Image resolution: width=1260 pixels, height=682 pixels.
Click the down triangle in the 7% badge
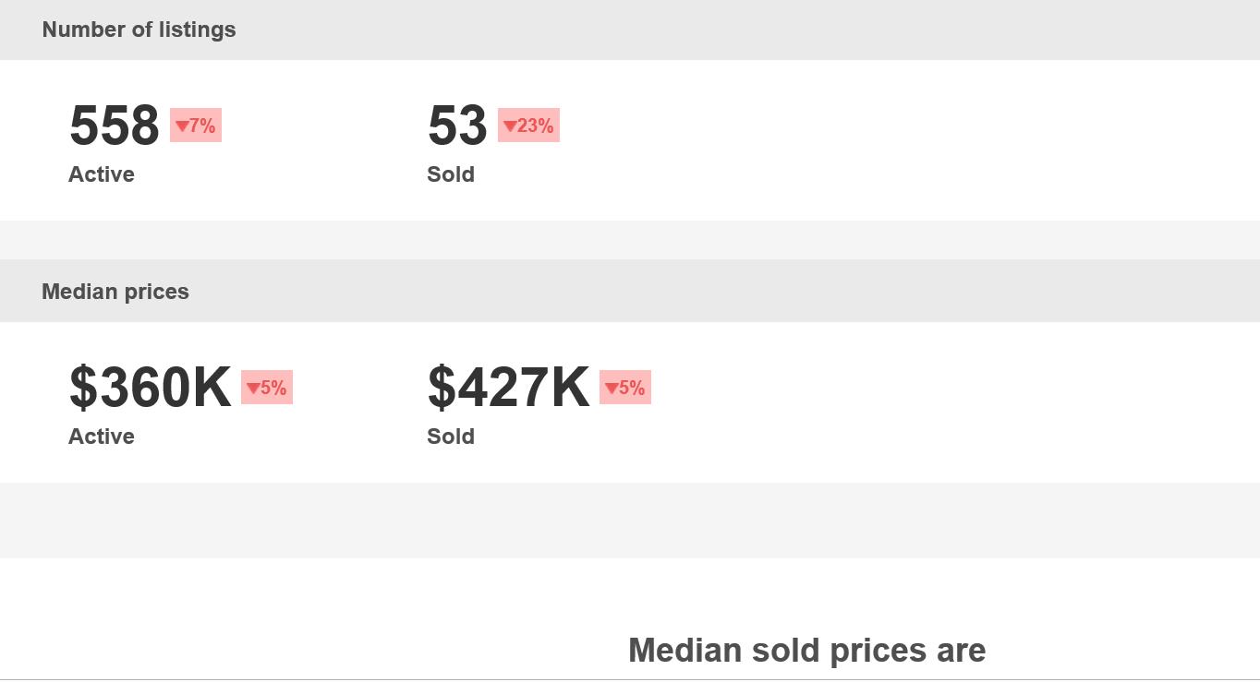(x=182, y=126)
